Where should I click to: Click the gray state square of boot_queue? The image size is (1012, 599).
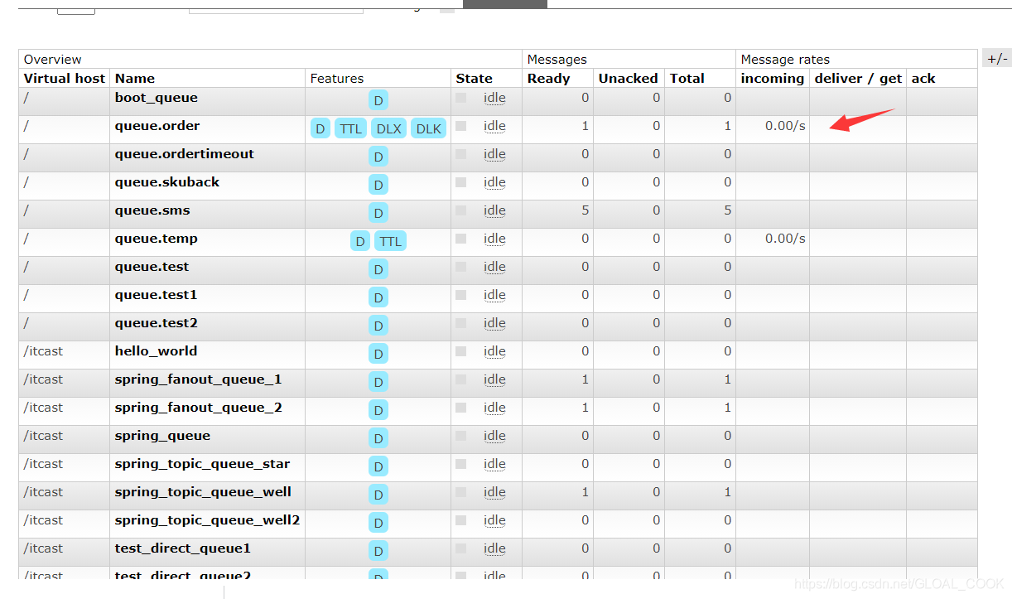click(461, 98)
